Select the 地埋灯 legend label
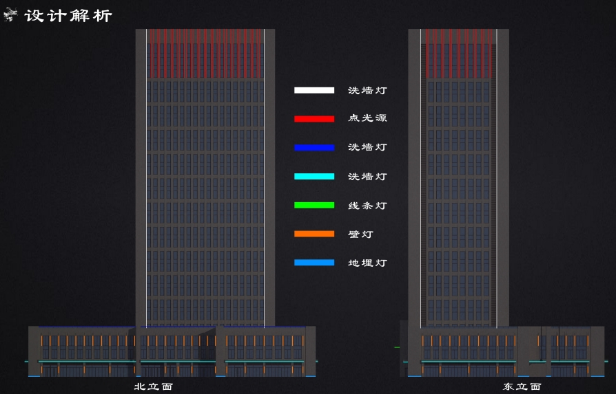This screenshot has height=394, width=616. pyautogui.click(x=367, y=263)
